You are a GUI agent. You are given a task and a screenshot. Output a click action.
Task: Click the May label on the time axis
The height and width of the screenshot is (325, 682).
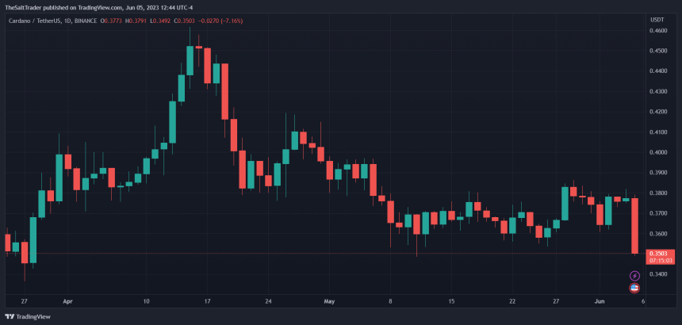pos(330,301)
